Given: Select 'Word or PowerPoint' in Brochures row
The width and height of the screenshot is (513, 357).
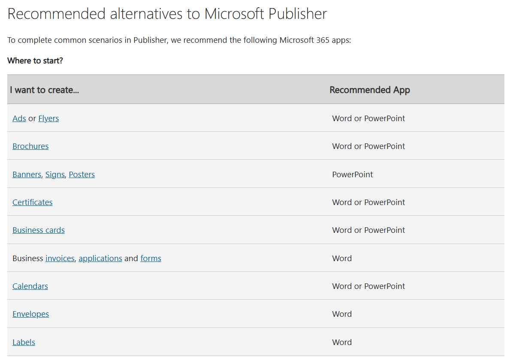Looking at the screenshot, I should tap(368, 146).
